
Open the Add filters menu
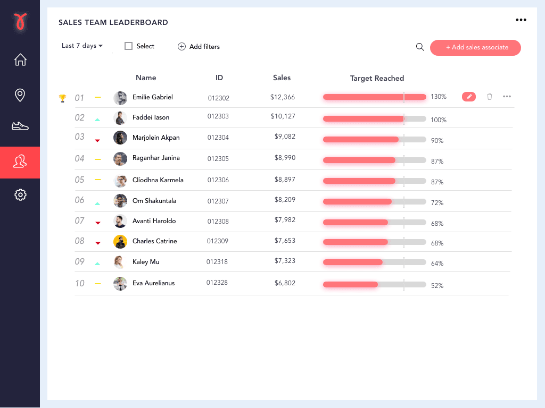tap(199, 47)
